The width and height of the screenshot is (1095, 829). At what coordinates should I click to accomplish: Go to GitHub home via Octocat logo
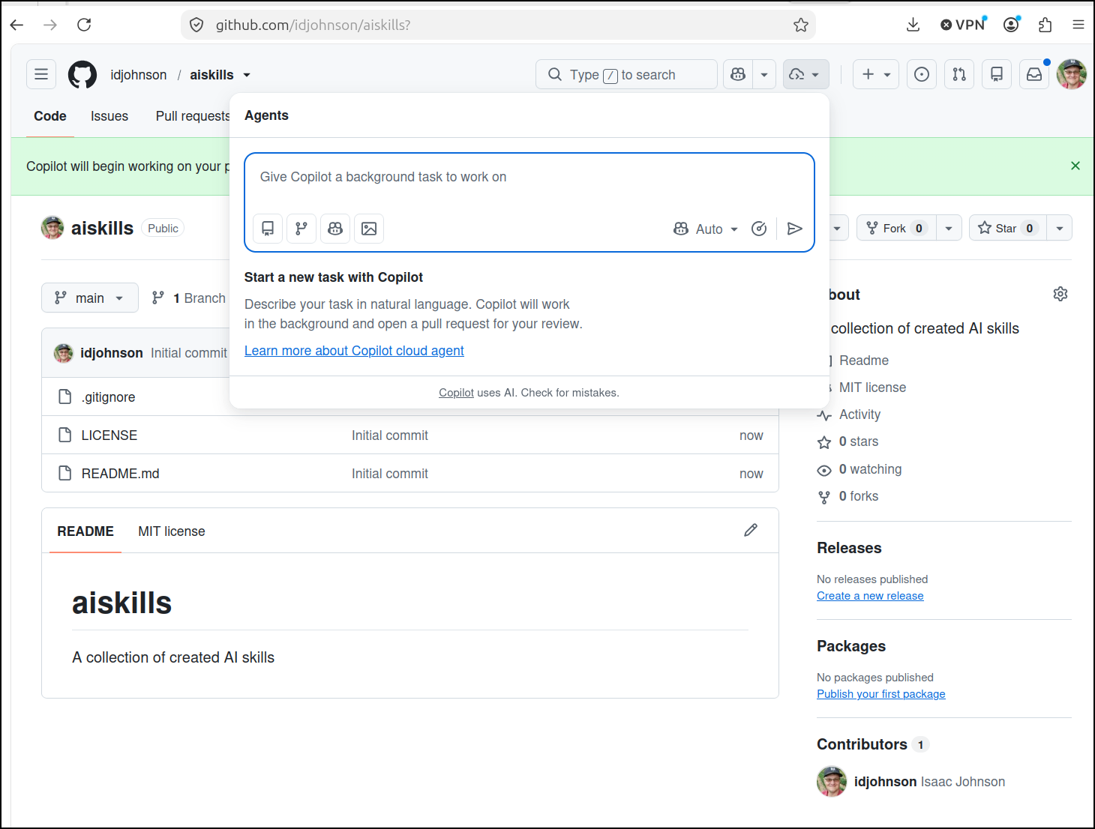click(82, 74)
